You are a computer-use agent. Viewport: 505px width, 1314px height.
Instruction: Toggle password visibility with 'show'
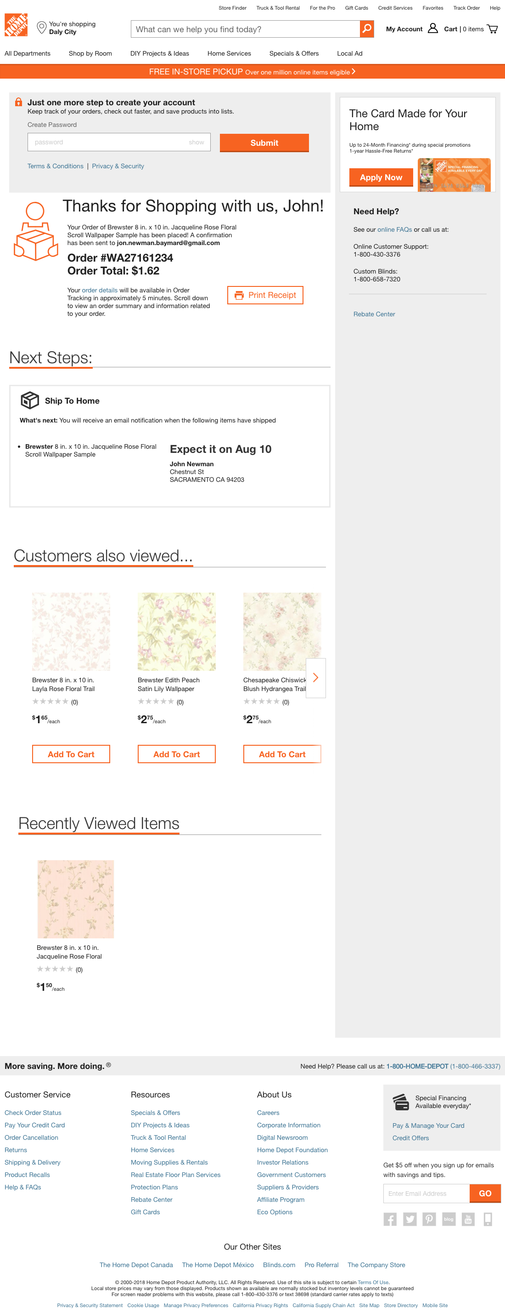pos(196,142)
